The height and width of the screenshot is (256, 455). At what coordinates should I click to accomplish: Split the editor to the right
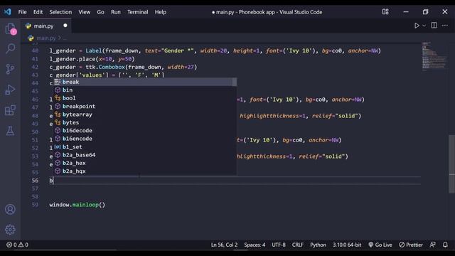click(x=434, y=26)
